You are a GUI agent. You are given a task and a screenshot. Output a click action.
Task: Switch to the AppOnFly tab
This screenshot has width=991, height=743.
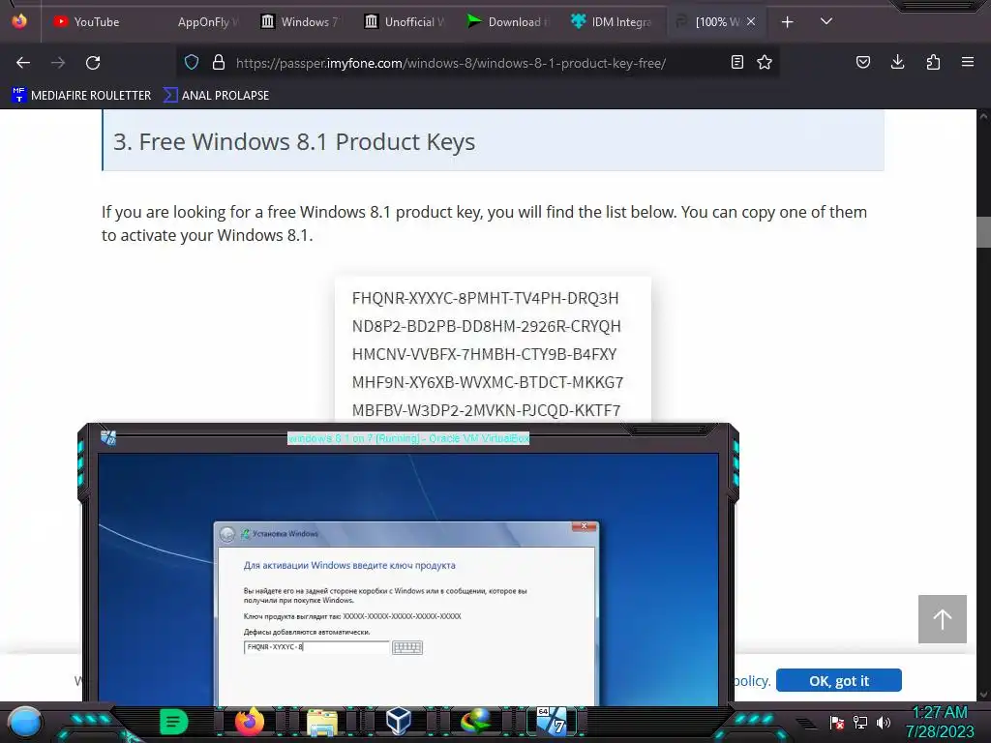tap(201, 22)
